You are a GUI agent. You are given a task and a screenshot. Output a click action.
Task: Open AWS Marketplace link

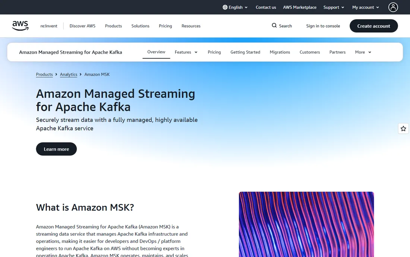pyautogui.click(x=300, y=7)
